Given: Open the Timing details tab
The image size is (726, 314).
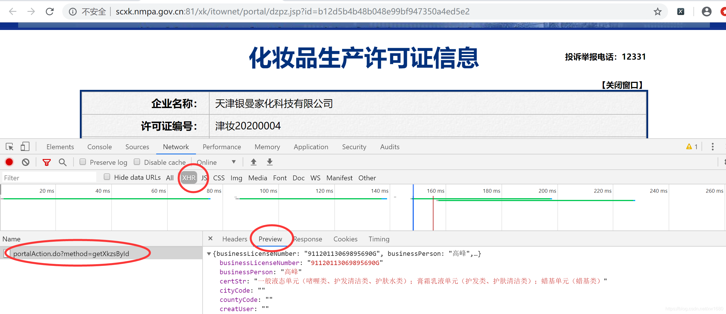Looking at the screenshot, I should click(x=379, y=239).
